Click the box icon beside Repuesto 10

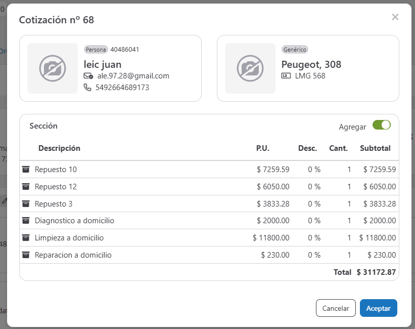[x=26, y=169]
